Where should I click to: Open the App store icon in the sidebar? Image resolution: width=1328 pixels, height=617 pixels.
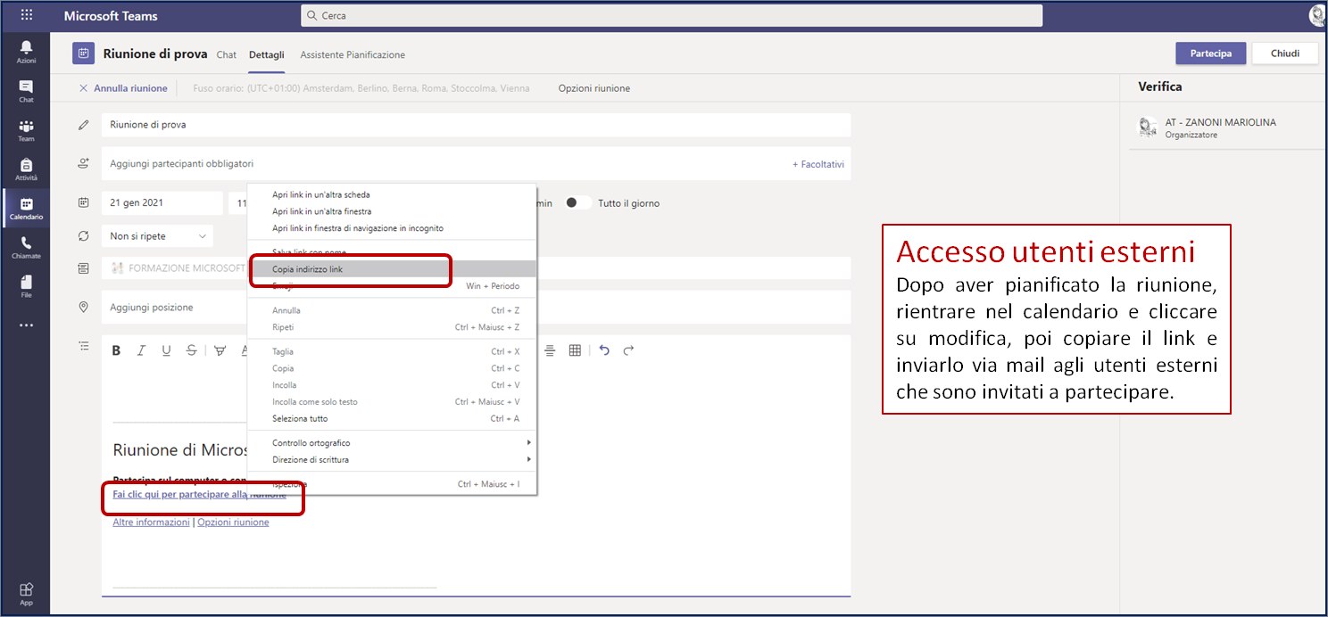pos(26,593)
